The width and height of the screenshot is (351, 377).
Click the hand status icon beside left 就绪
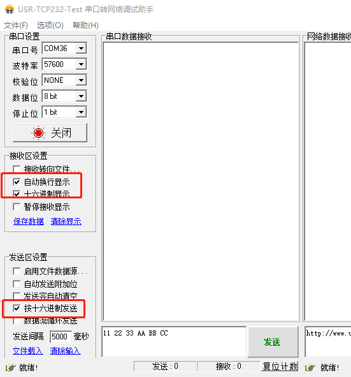point(11,367)
